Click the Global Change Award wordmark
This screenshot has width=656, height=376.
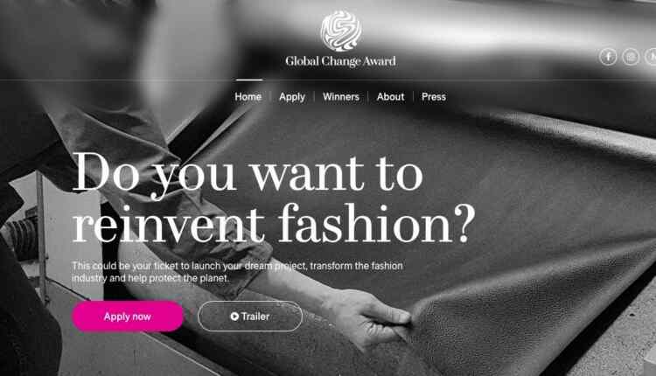tap(340, 61)
